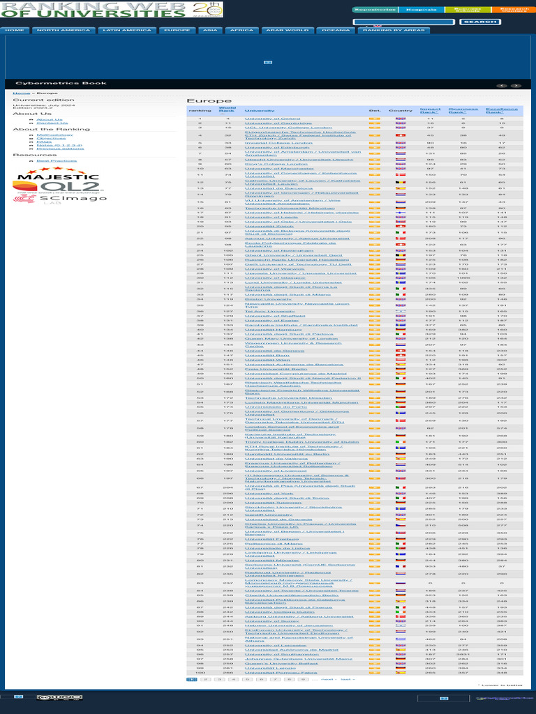Open Queen's University Belfast link

tap(281, 664)
